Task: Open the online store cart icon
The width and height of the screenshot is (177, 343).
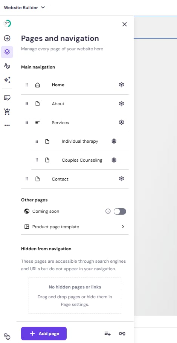Action: coord(7,111)
